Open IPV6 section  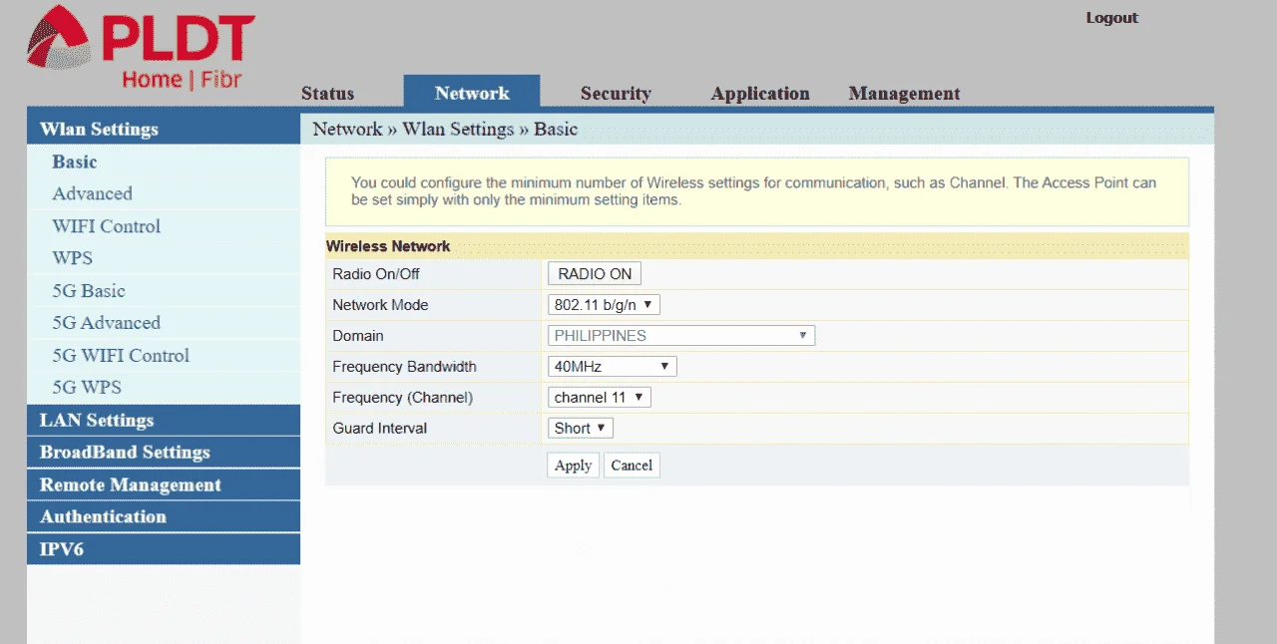click(164, 548)
